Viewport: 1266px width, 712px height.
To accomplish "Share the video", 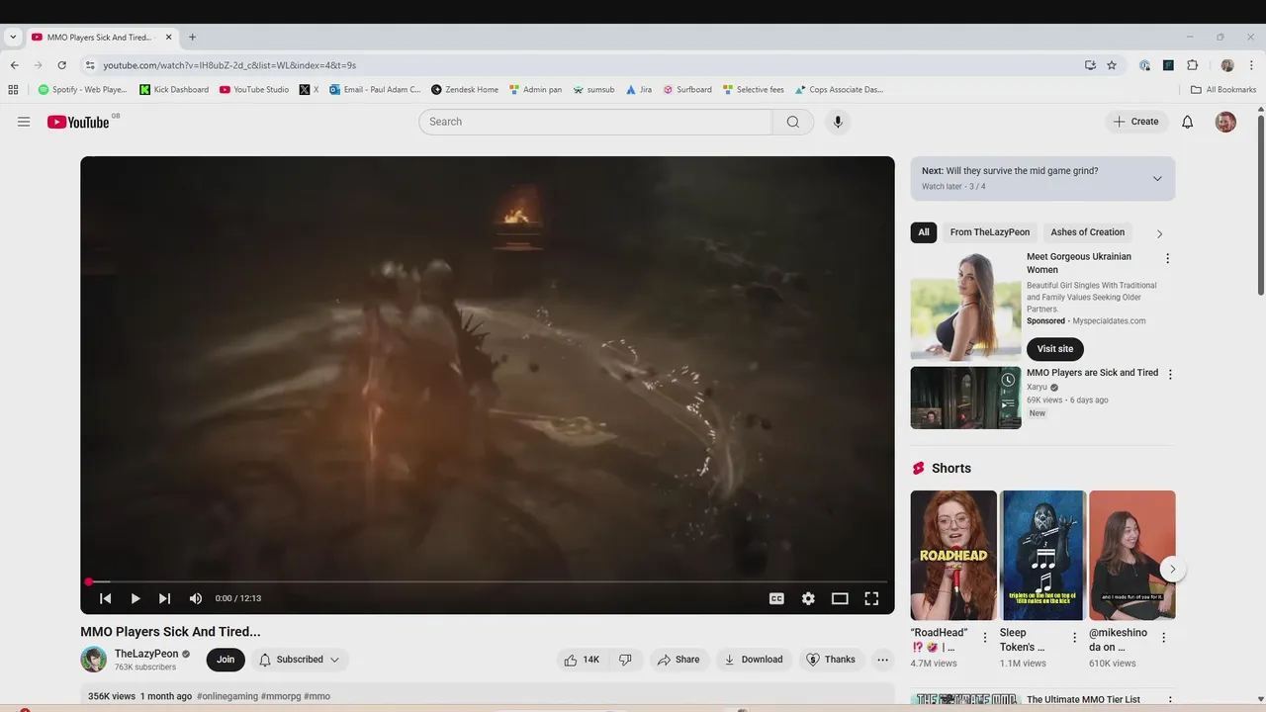I will click(678, 660).
